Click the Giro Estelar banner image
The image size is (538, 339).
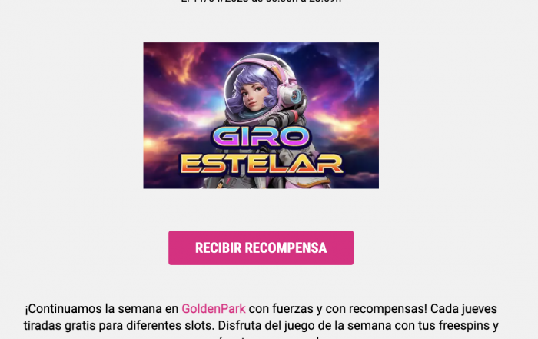(x=261, y=115)
